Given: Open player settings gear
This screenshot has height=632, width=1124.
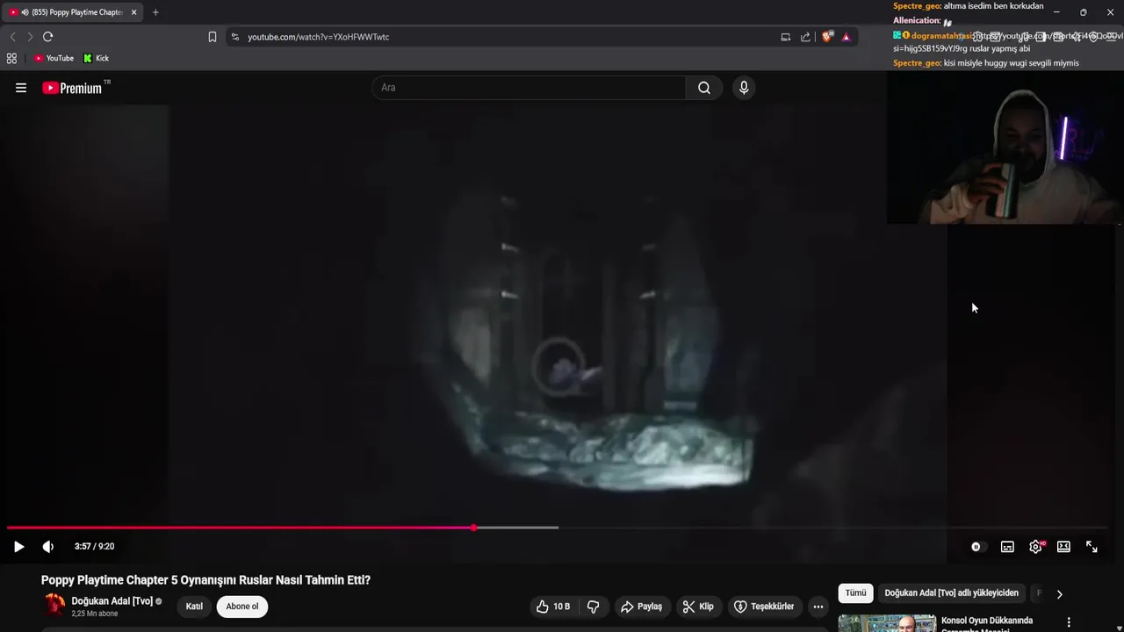Looking at the screenshot, I should click(1036, 547).
